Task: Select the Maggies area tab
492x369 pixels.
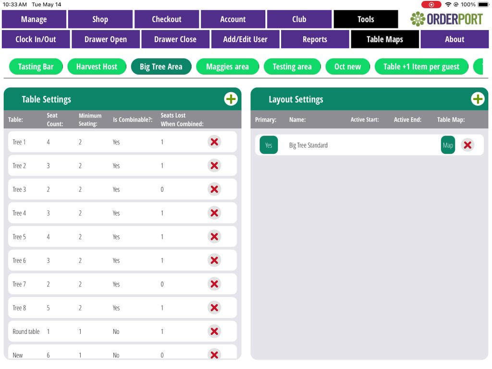Action: [227, 67]
